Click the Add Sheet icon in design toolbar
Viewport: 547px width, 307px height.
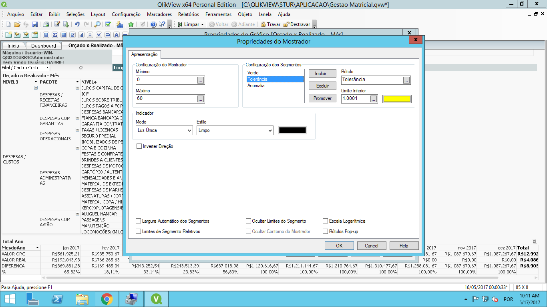click(x=8, y=35)
